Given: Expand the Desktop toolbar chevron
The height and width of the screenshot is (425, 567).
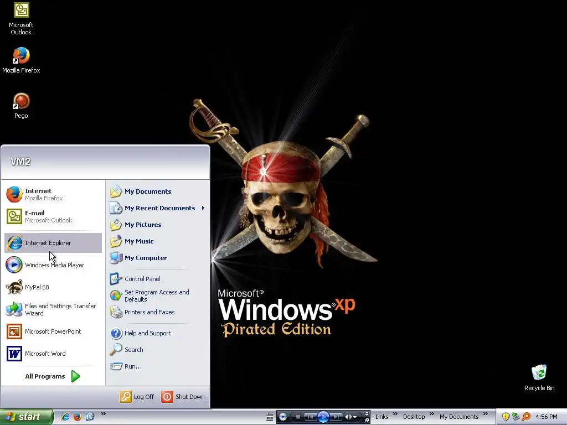Looking at the screenshot, I should (x=432, y=414).
